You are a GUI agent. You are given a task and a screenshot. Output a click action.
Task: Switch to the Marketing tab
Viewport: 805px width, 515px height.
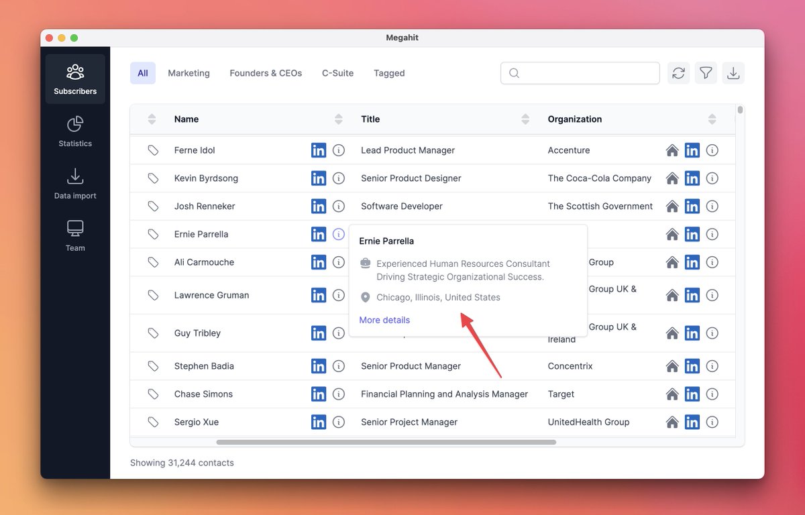point(189,73)
